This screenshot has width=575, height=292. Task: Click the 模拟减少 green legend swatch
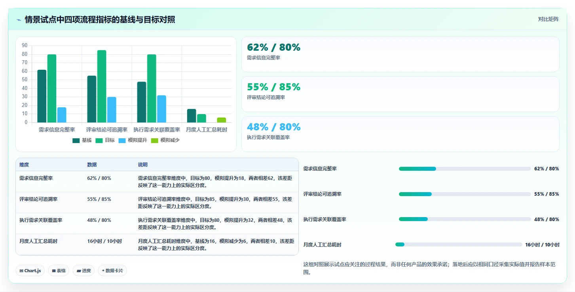click(x=154, y=140)
